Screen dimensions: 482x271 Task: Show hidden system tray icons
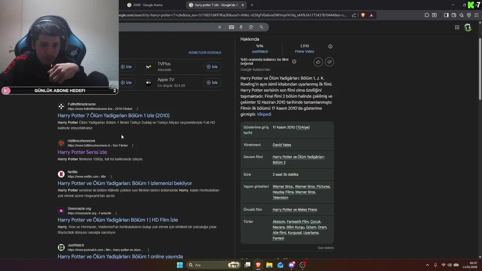427,265
